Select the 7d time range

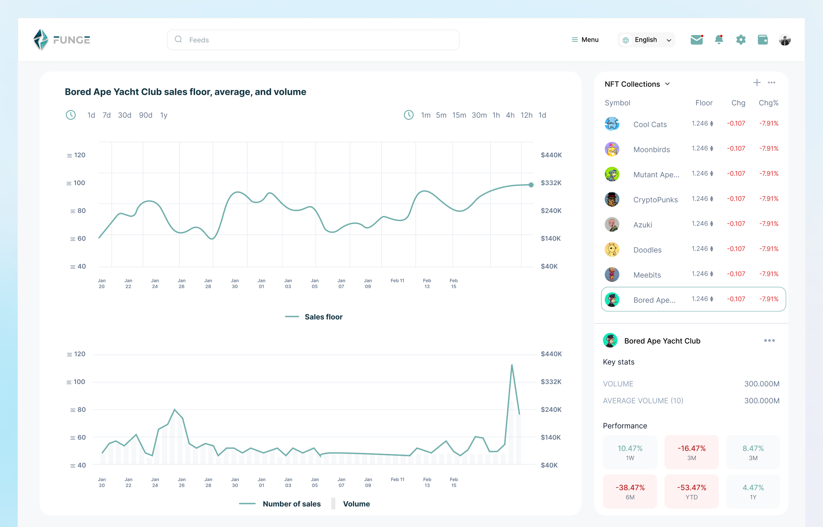pyautogui.click(x=106, y=115)
